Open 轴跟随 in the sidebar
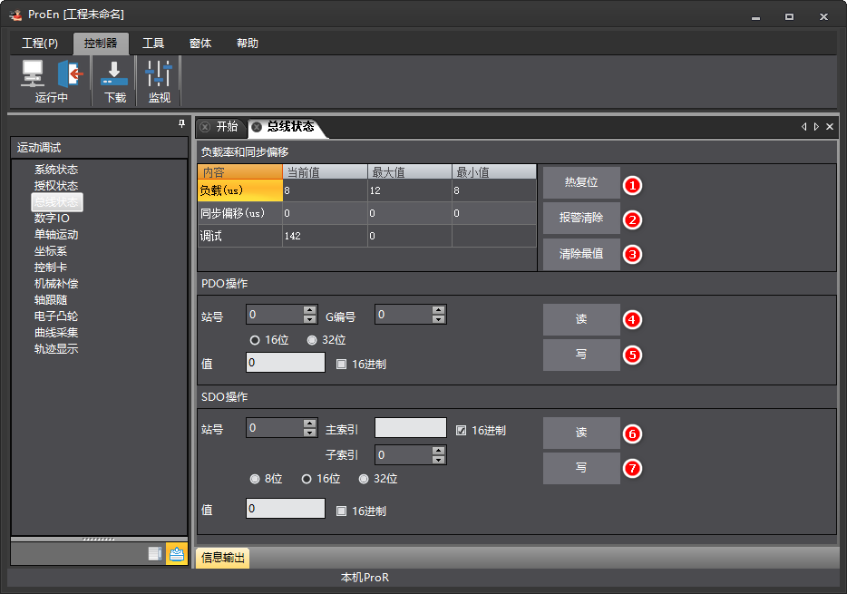This screenshot has height=594, width=847. coord(51,299)
